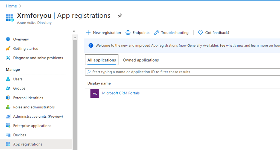This screenshot has width=280, height=150.
Task: Open Endpoints via the globe icon
Action: click(128, 33)
